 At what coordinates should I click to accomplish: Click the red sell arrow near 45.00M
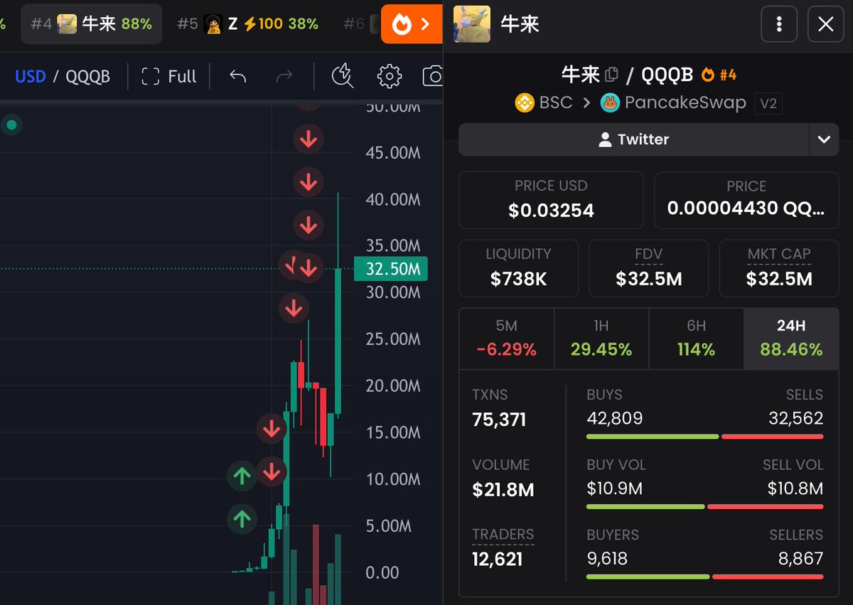click(x=308, y=140)
